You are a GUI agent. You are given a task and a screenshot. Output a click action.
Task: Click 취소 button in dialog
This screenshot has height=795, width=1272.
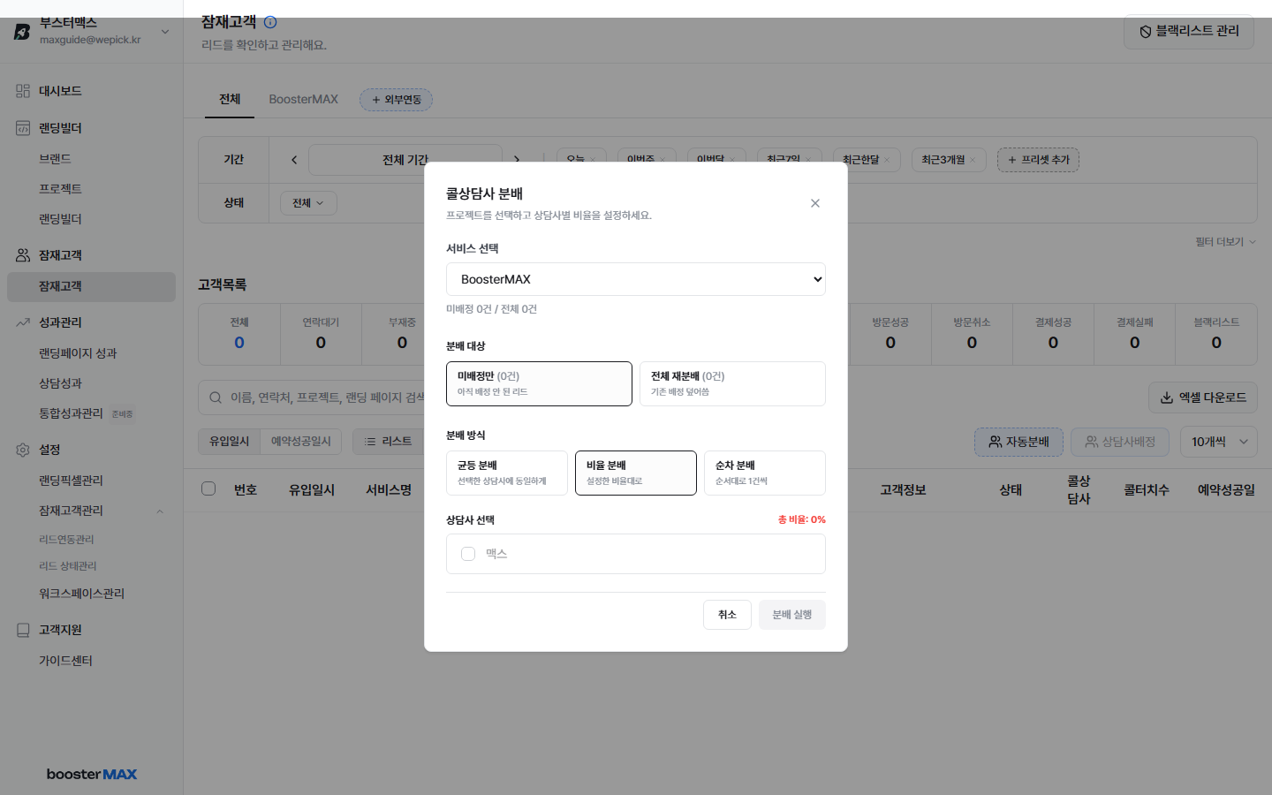click(x=727, y=615)
